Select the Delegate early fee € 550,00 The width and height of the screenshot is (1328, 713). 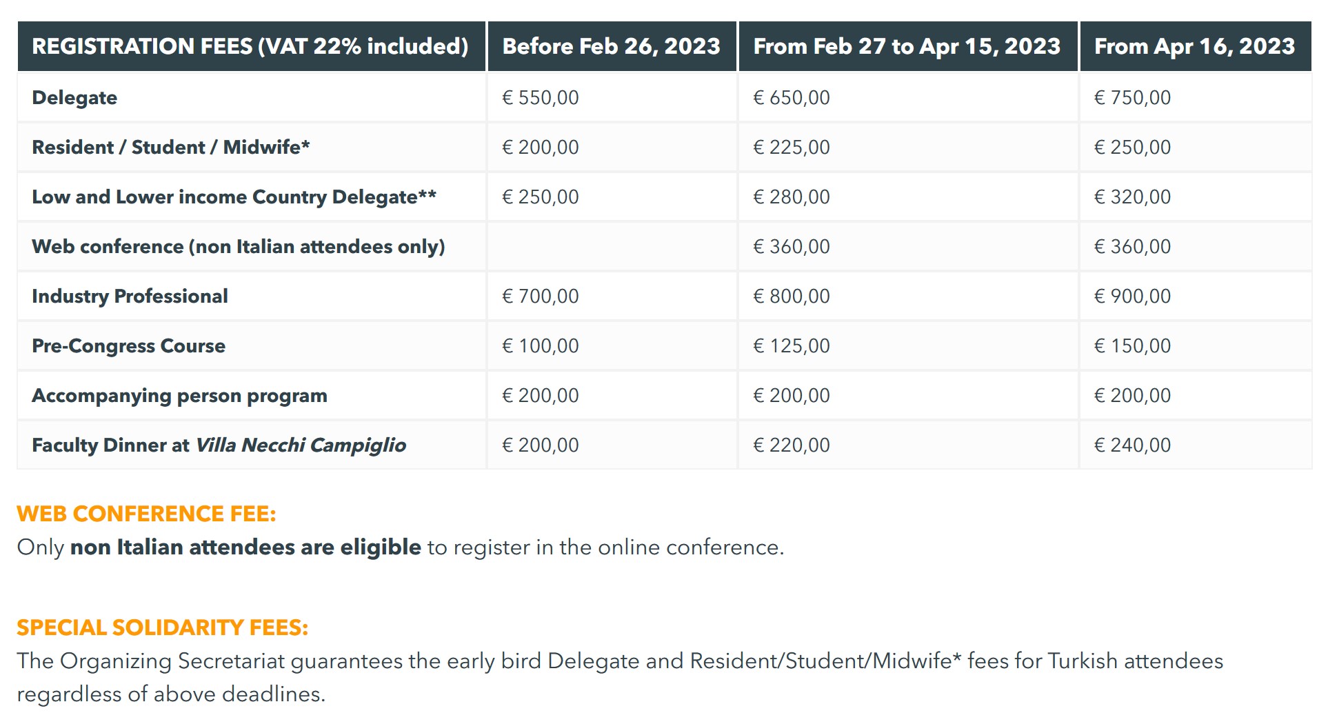pos(541,97)
